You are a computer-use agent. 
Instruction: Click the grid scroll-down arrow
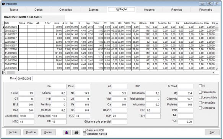click(x=217, y=69)
